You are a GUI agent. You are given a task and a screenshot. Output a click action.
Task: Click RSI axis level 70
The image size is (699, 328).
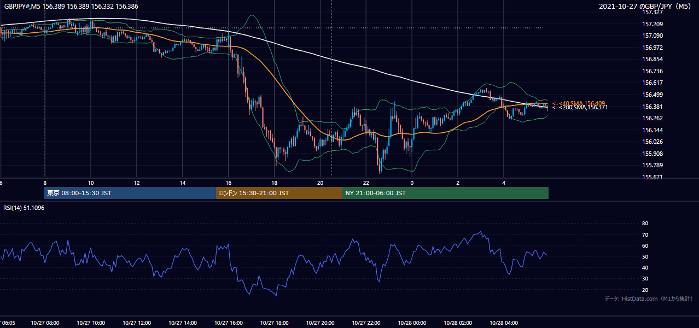[x=645, y=235]
